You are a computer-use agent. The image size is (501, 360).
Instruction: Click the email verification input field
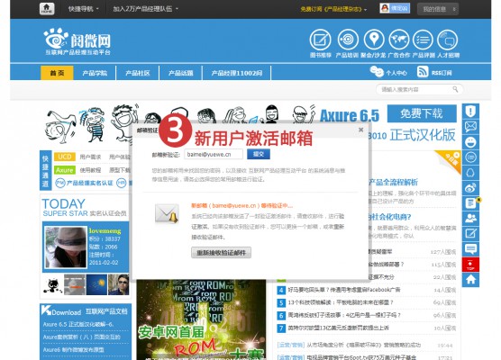(x=214, y=154)
